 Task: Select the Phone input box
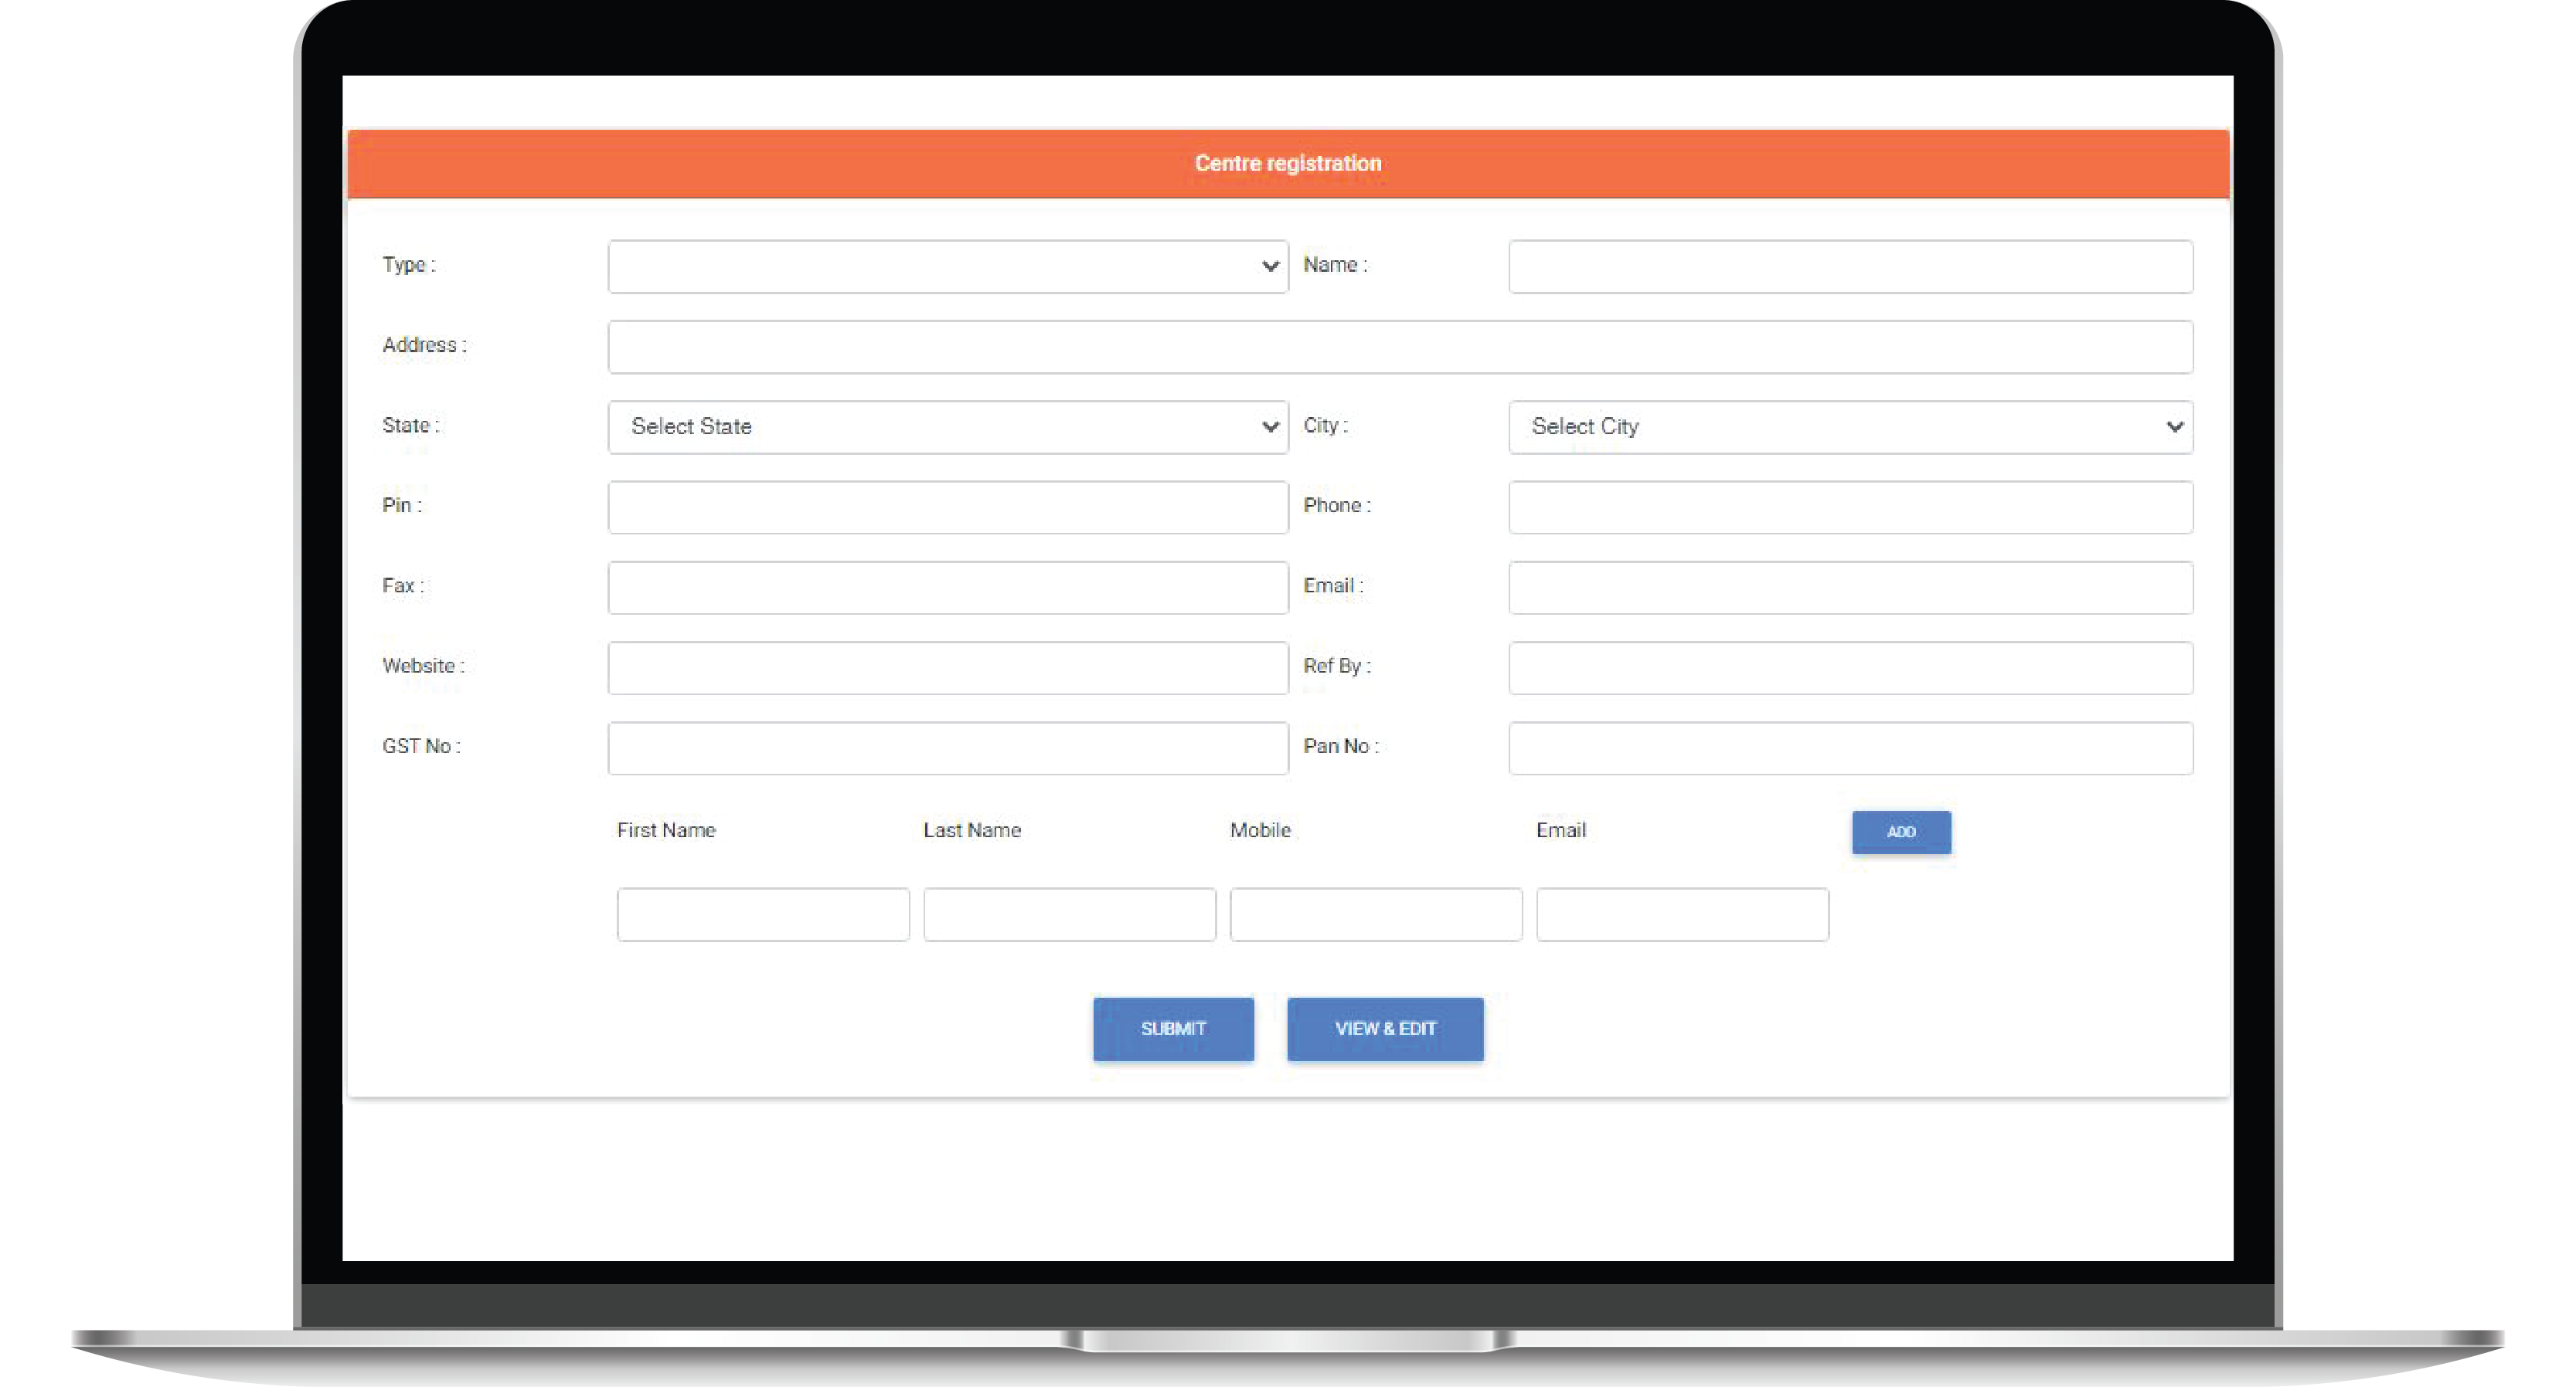point(1850,507)
